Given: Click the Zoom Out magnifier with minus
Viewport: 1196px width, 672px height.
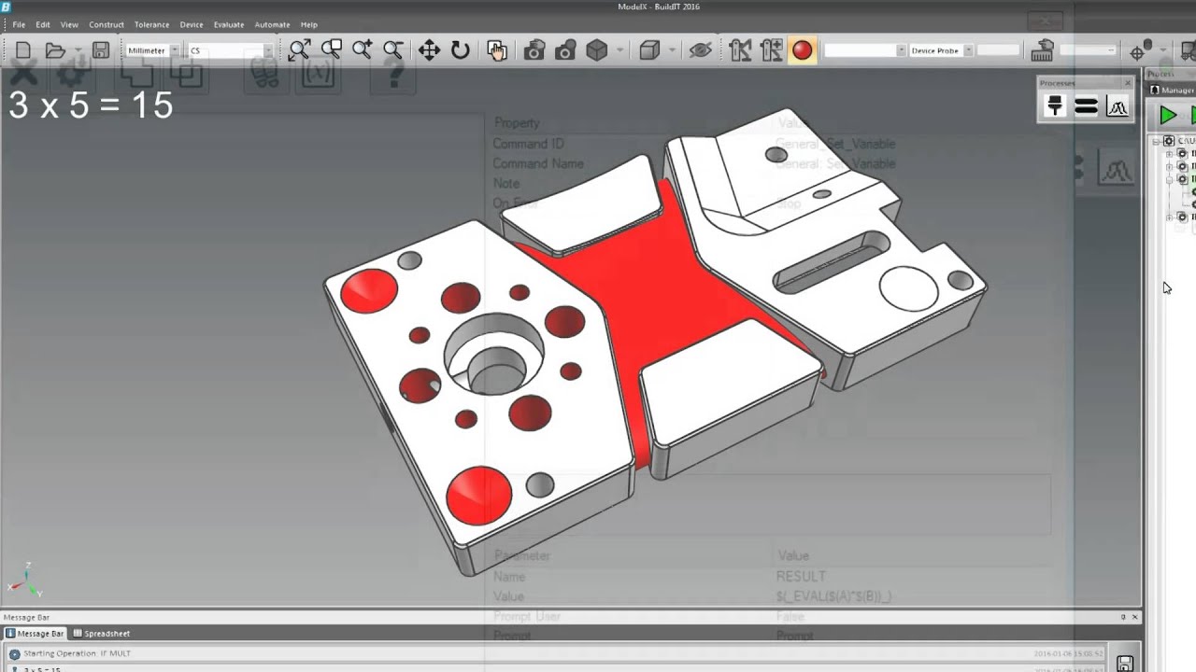Looking at the screenshot, I should click(393, 50).
